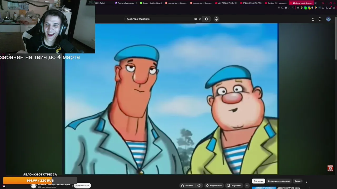
Task: Switch to the Портал обжалования tab
Action: tap(126, 3)
